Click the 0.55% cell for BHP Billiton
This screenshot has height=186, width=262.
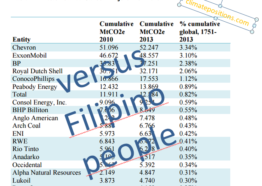188,110
